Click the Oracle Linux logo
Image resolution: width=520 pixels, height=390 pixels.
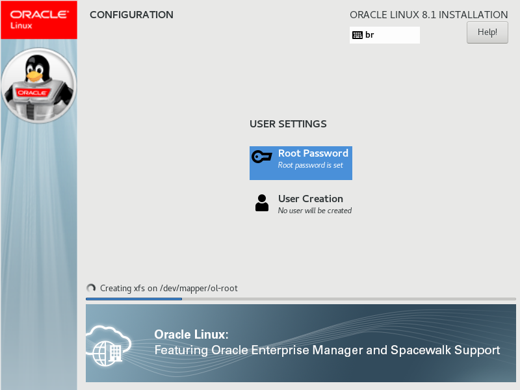click(x=39, y=20)
